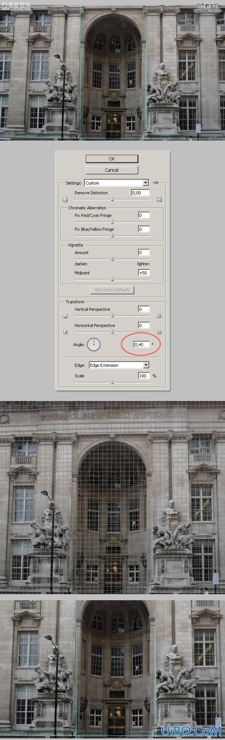225x740 pixels.
Task: Click the Angle rotation dial
Action: click(x=94, y=345)
